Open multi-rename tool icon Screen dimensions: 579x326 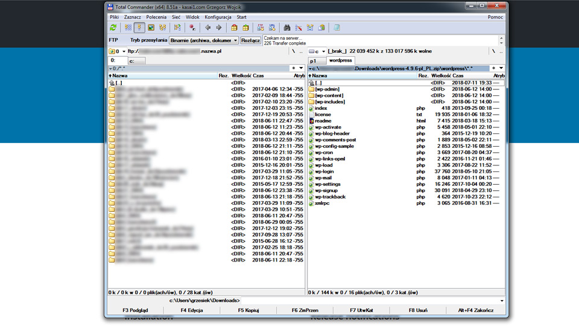coord(299,28)
